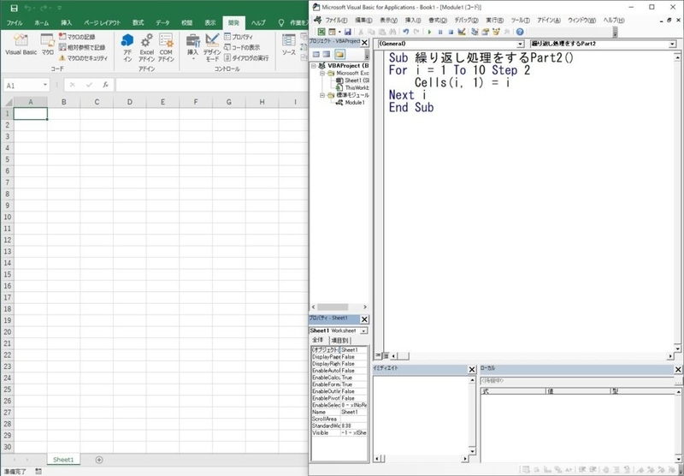Switch to the ページレイアウト ribbon tab

click(102, 23)
